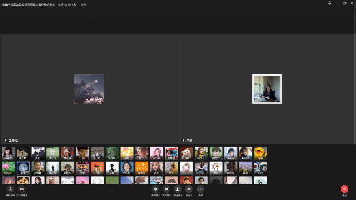Start screen sharing with 屏幕演示 icon

[x=155, y=189]
